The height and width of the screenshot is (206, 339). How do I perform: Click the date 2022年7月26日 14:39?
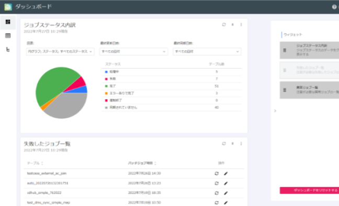(x=144, y=174)
